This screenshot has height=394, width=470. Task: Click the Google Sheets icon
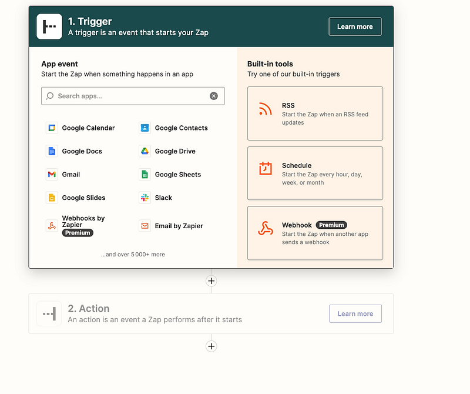pos(145,174)
